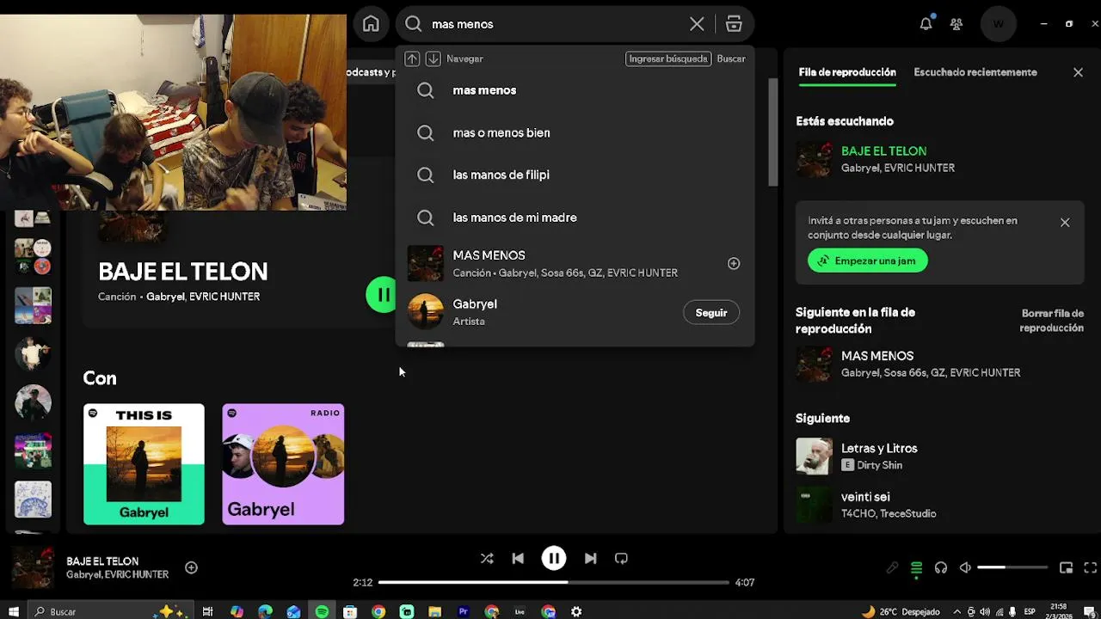
Task: Click now-playing album cover in player bar
Action: (33, 567)
